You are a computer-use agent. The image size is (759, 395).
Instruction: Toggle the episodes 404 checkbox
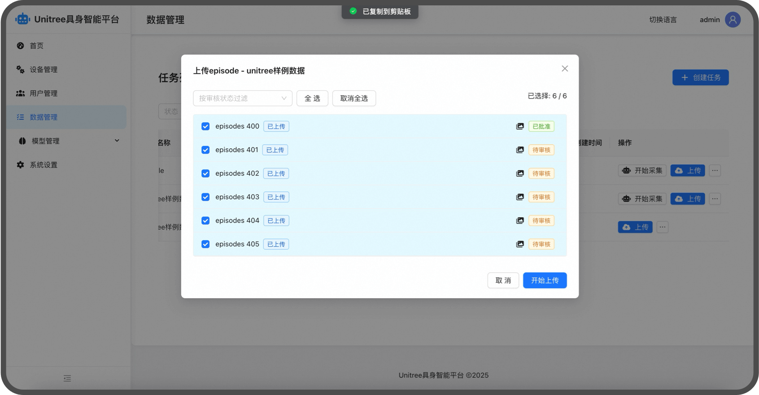point(205,221)
